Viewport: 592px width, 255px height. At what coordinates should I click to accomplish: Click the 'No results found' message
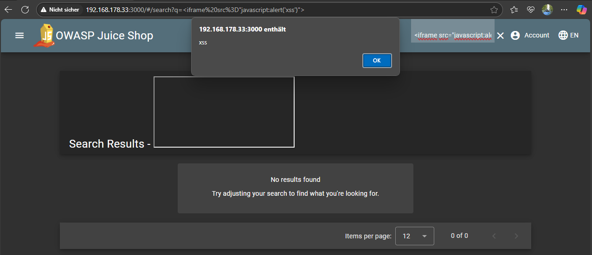pyautogui.click(x=296, y=180)
